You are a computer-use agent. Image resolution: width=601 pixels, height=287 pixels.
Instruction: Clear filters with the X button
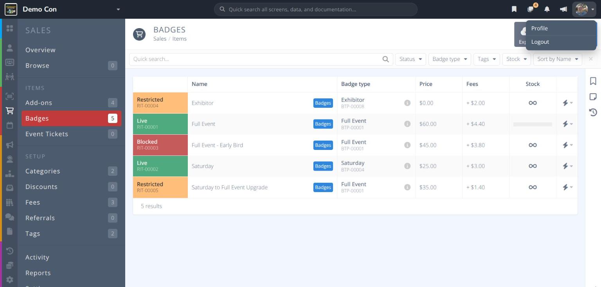click(590, 59)
